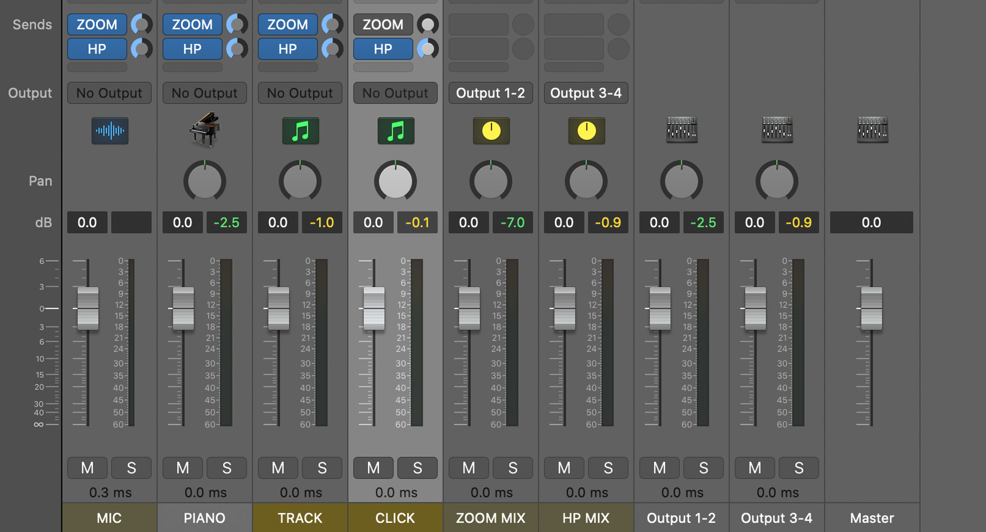Click the pan knob on PIANO channel

[x=204, y=181]
